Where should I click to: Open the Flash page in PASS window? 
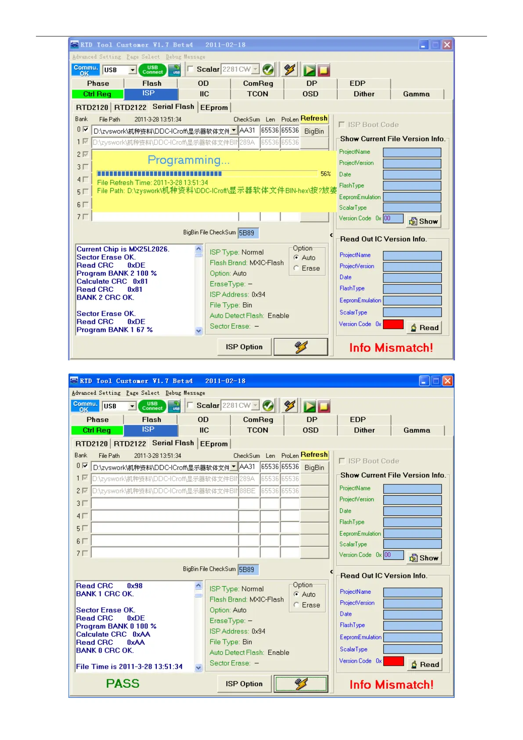point(151,420)
